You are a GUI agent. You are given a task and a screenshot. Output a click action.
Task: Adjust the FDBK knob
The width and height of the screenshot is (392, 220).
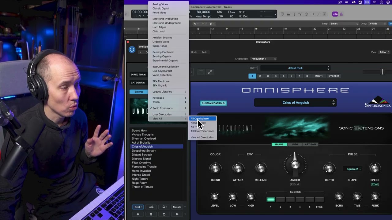point(375,197)
